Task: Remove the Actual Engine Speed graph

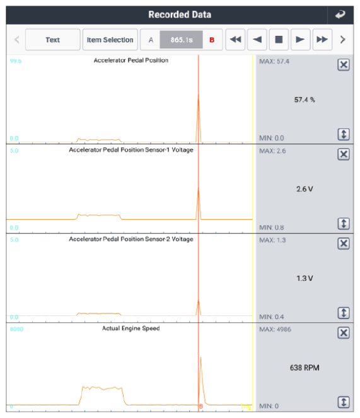Action: [x=344, y=332]
